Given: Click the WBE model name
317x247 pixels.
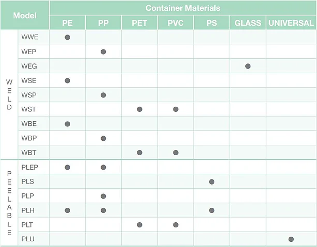Looking at the screenshot, I should (29, 124).
